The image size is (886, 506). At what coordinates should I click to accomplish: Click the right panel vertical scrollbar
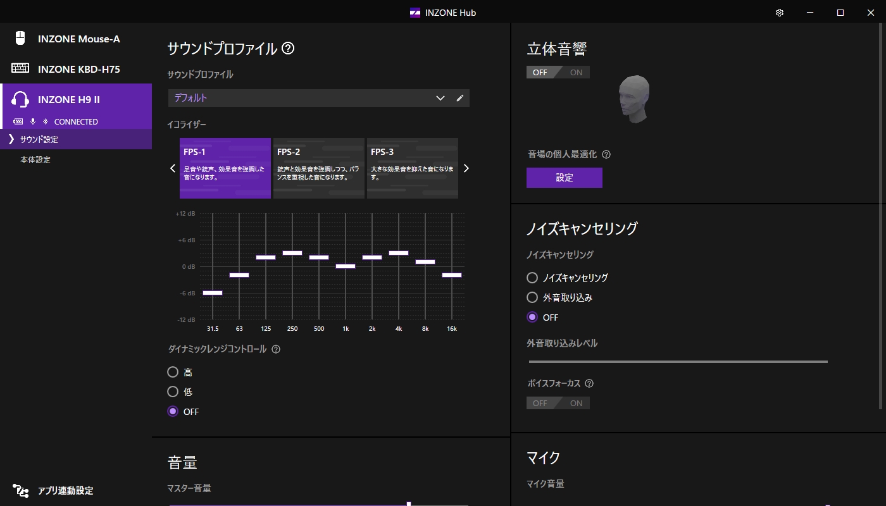[x=882, y=217]
